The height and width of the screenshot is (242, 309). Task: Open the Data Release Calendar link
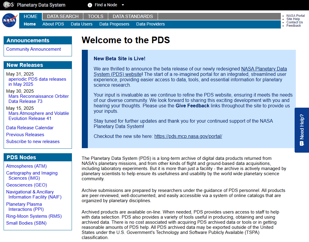(30, 128)
